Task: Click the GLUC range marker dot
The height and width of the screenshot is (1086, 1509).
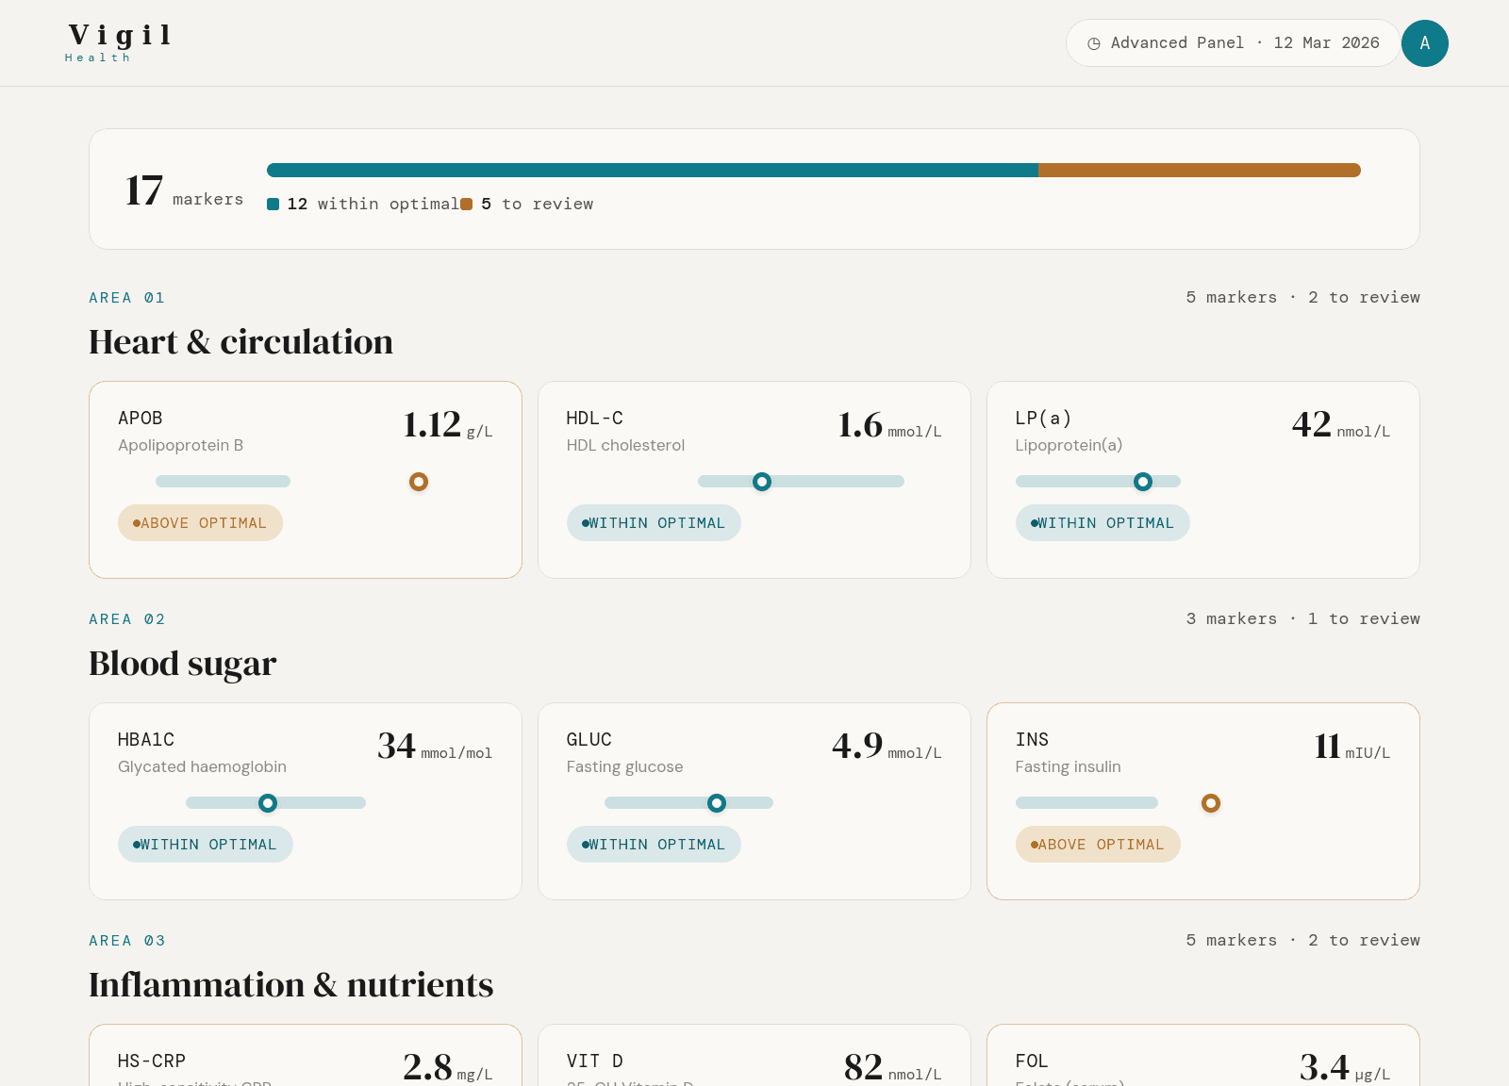Action: tap(717, 803)
